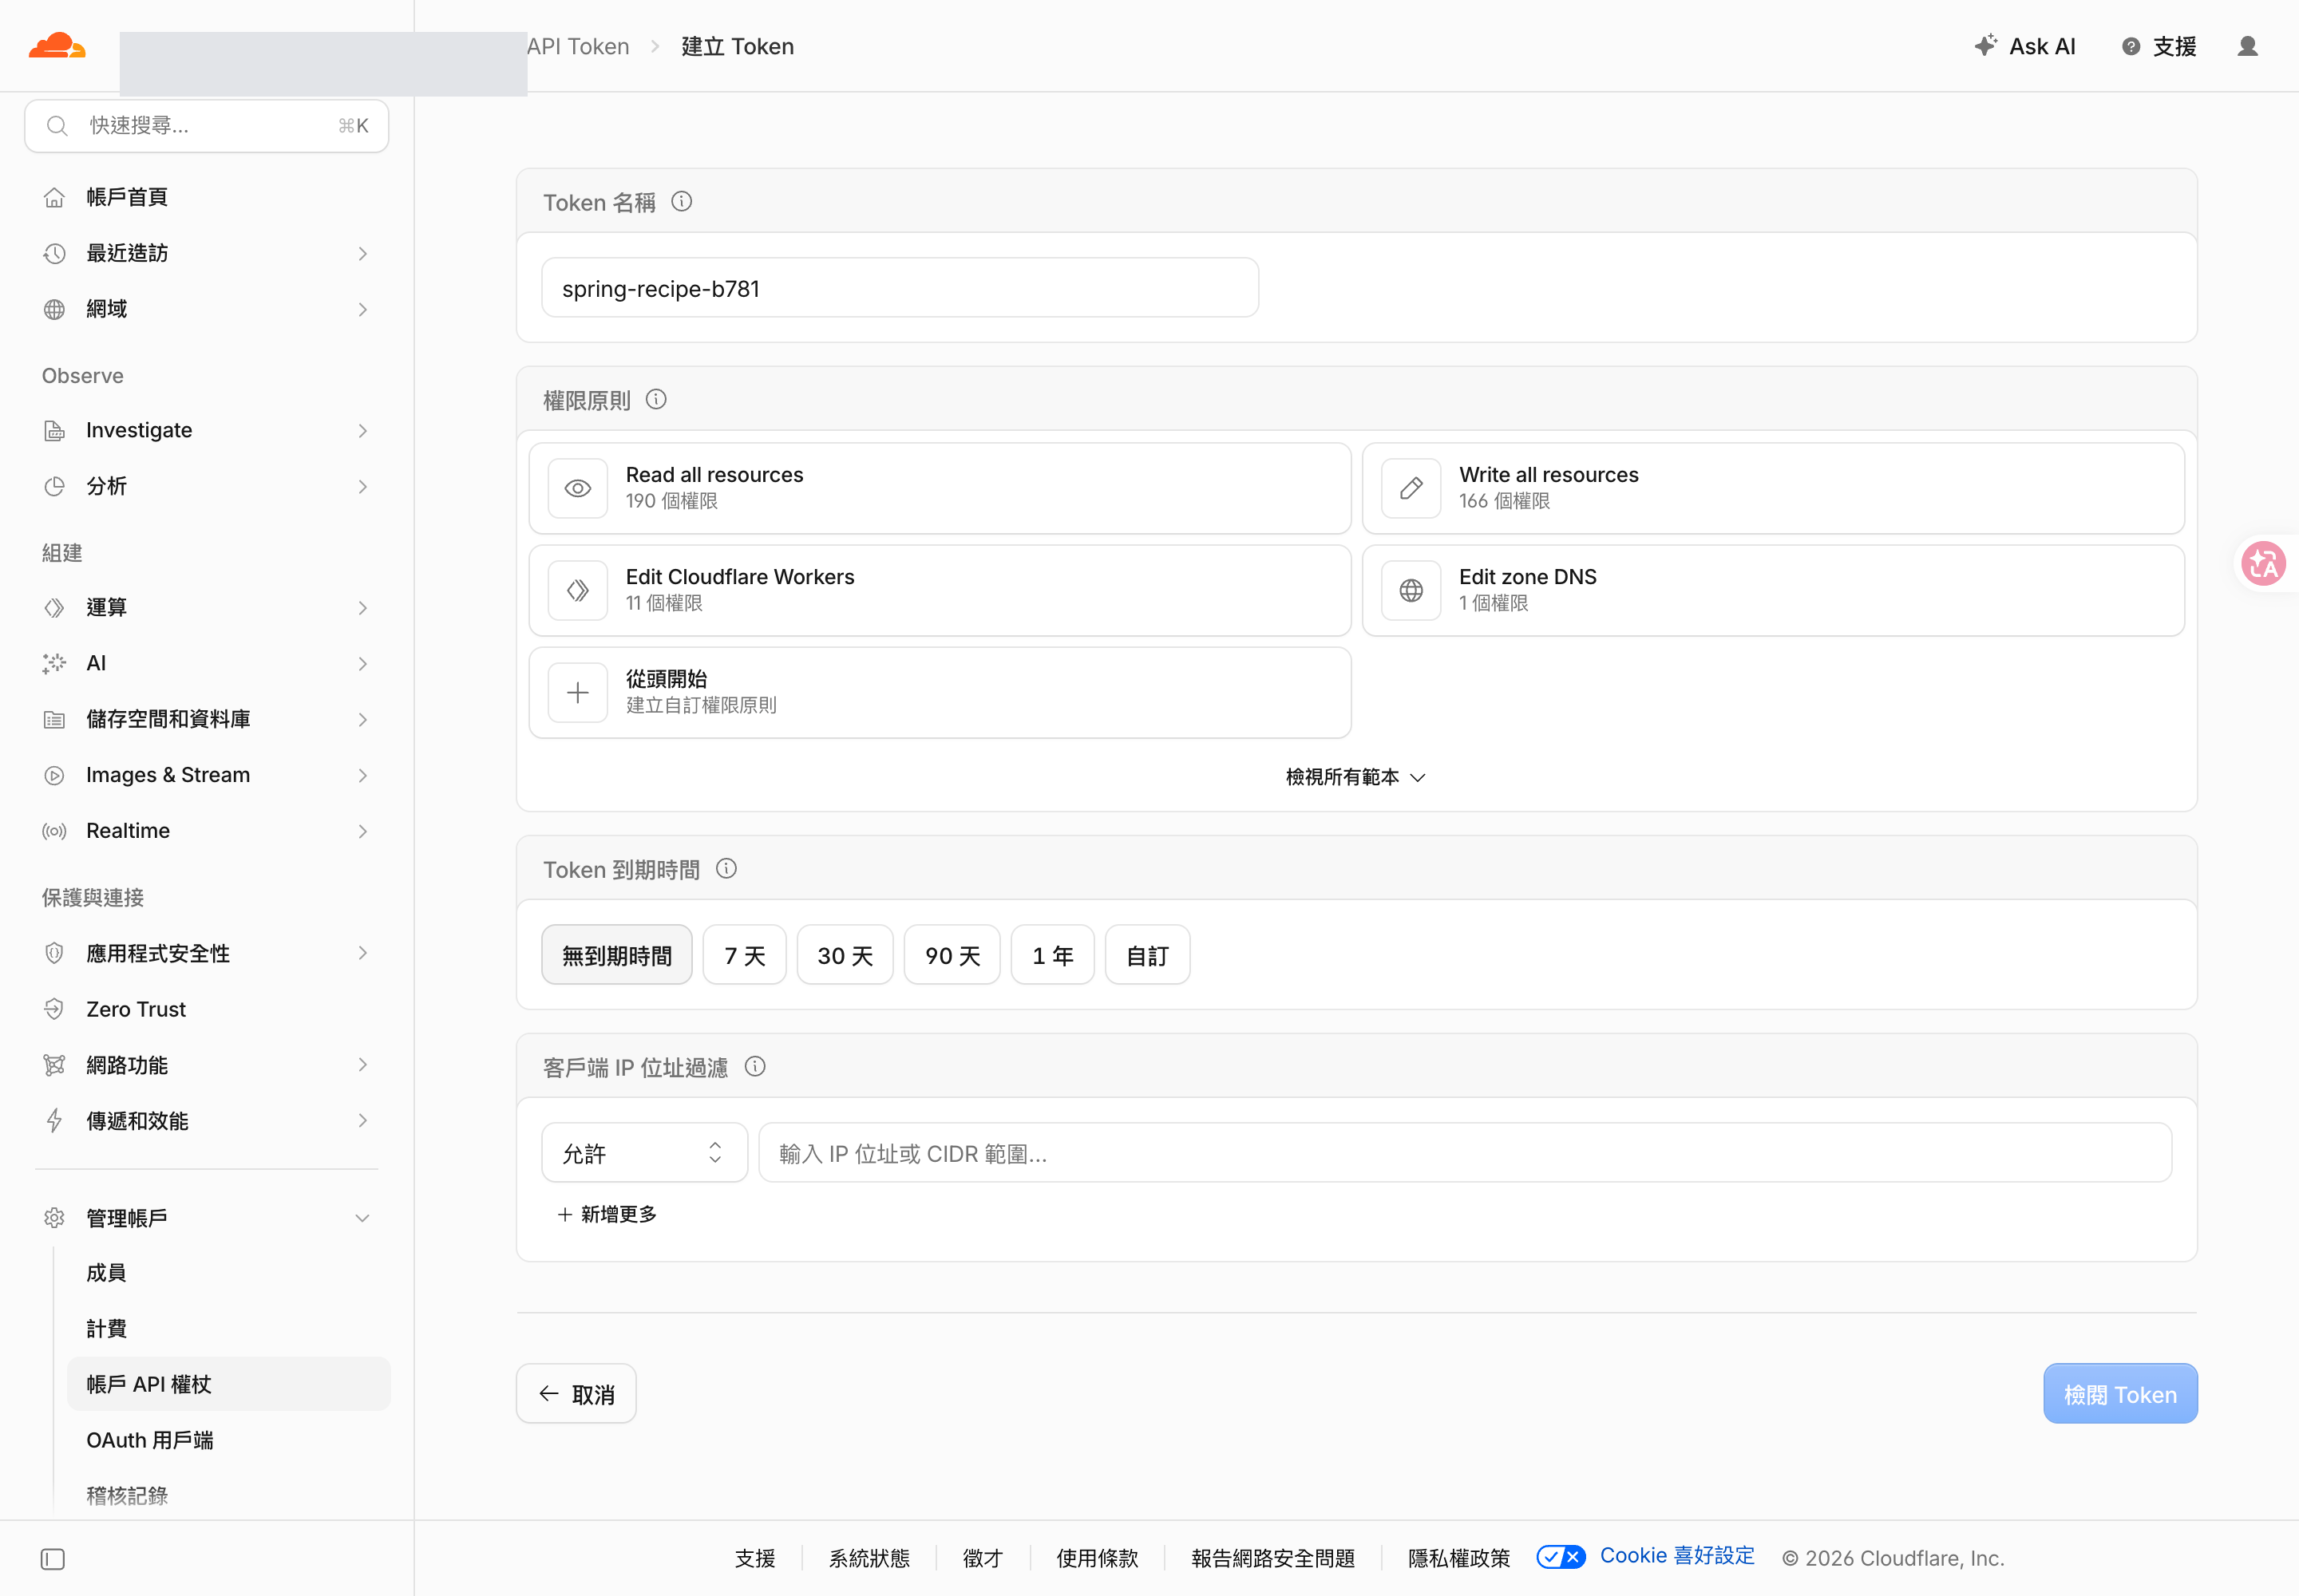This screenshot has width=2299, height=1596.
Task: Open 使用條款 footer link
Action: point(1098,1558)
